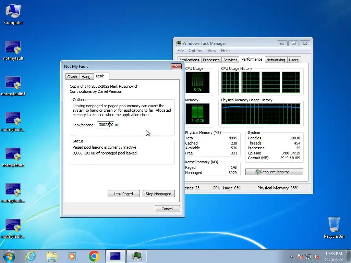Open the Task Manager Help menu

[225, 51]
